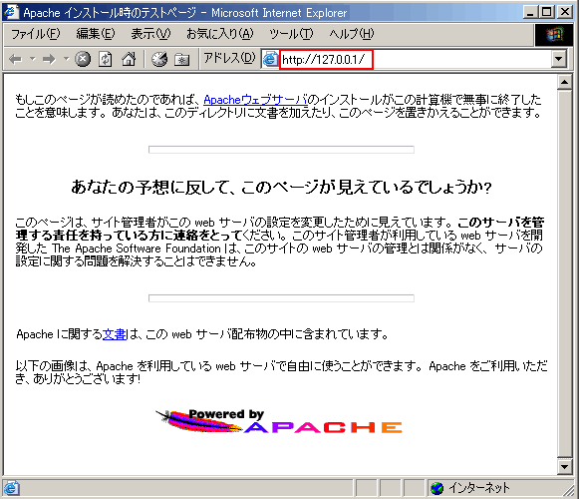Click the IE title bar system icon
Viewport: 579px width, 499px height.
11,12
